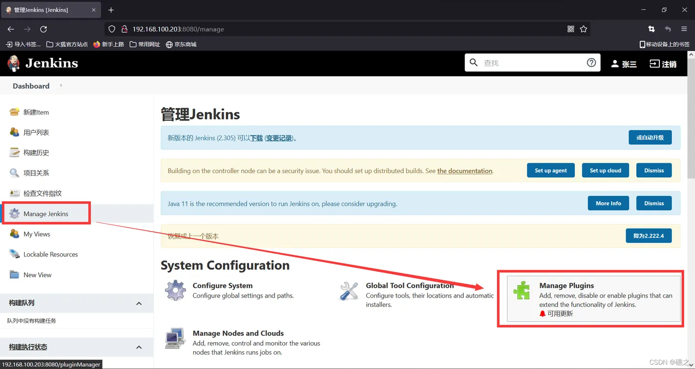Open the Manage Plugins link
The image size is (695, 369).
pos(566,286)
